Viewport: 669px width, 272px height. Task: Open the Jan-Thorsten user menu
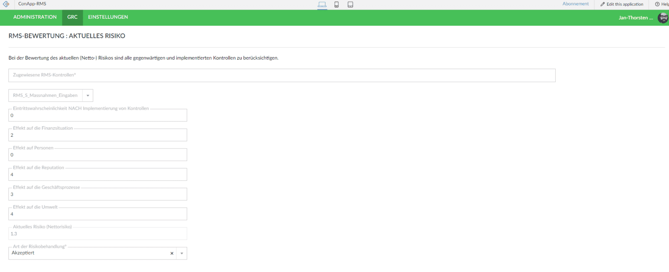point(635,18)
